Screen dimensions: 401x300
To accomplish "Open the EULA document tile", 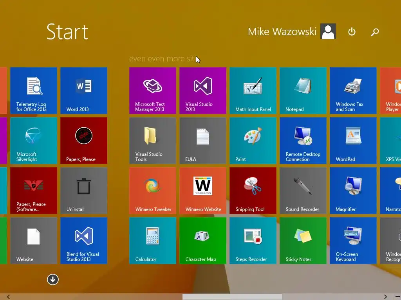I will point(203,141).
